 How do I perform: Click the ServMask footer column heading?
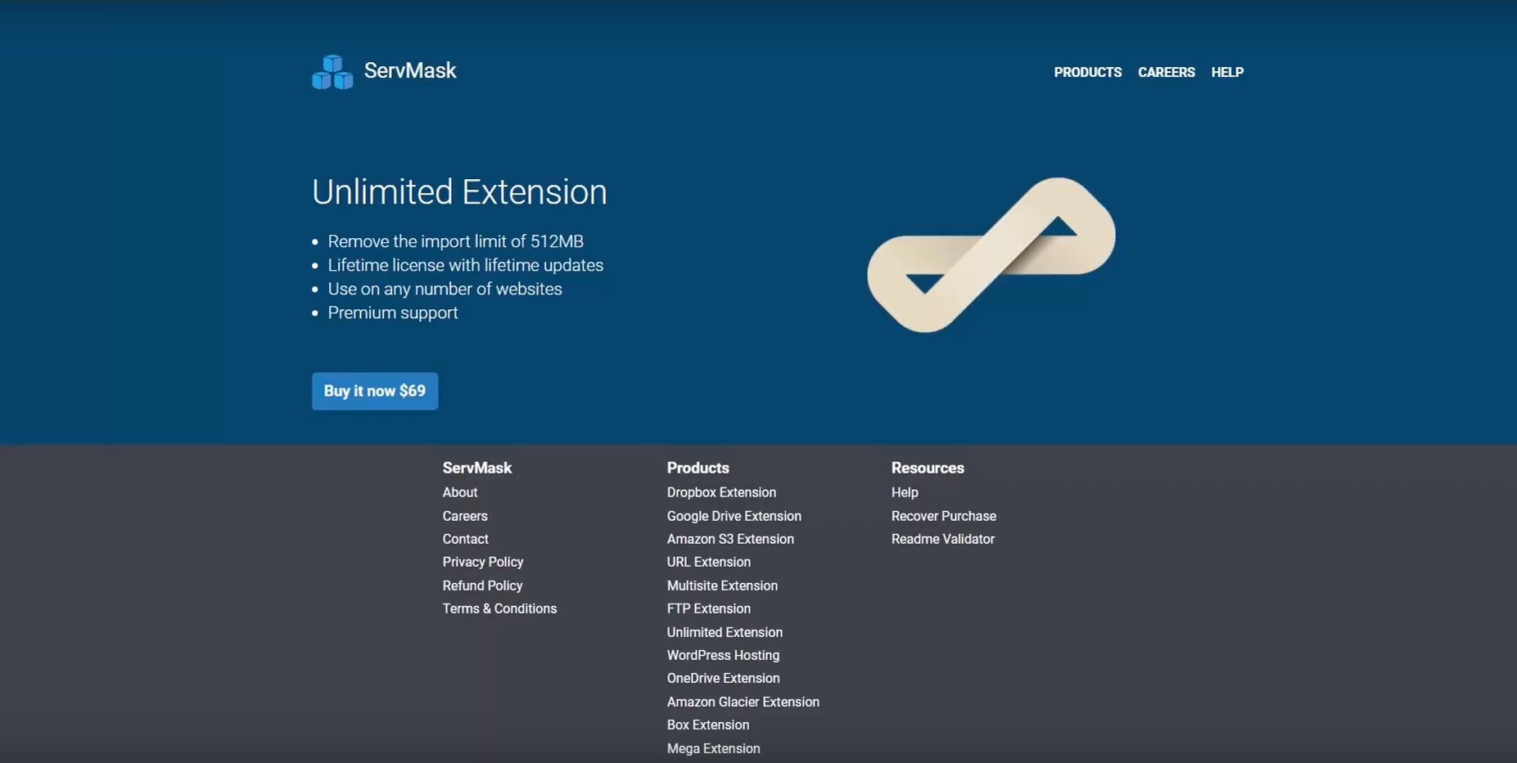(x=477, y=468)
